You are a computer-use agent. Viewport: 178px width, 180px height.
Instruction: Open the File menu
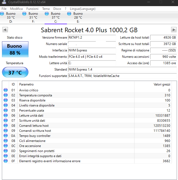[4, 9]
